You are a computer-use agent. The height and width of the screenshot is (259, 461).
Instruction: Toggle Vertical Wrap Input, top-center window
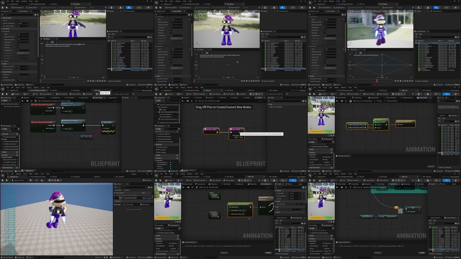(171, 63)
